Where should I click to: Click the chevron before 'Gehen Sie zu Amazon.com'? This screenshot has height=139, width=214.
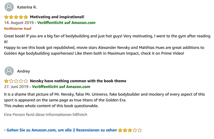coord(5,130)
